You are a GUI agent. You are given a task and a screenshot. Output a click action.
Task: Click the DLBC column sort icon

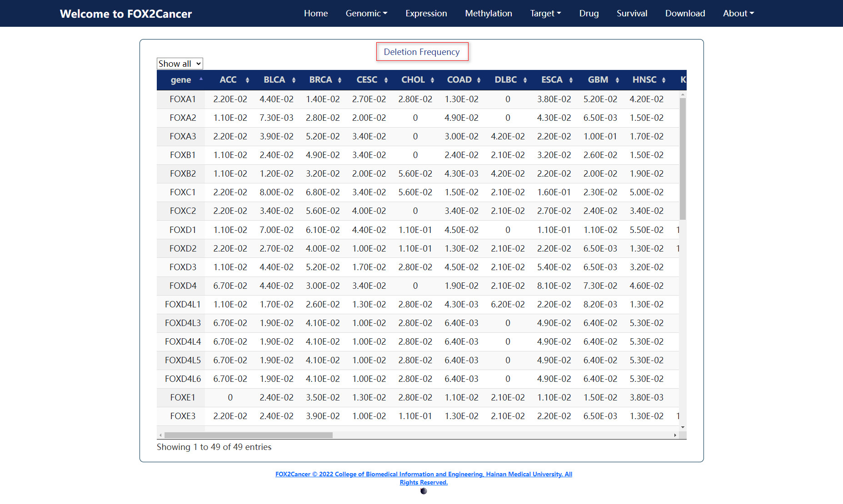click(525, 80)
